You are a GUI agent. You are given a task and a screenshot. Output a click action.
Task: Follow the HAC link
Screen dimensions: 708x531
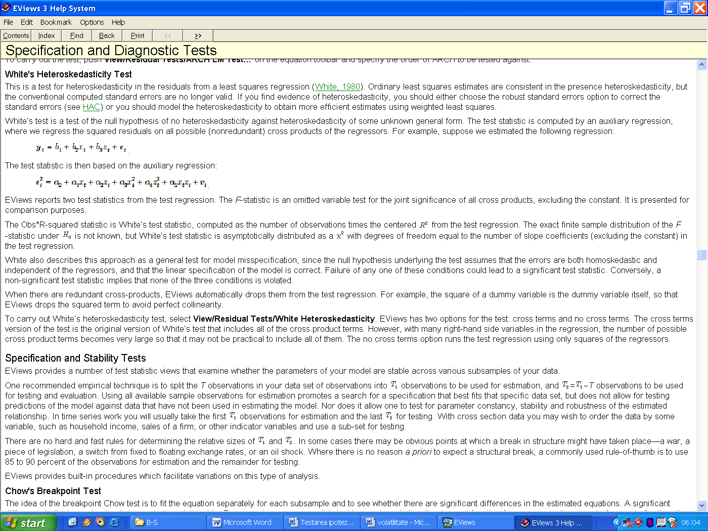pyautogui.click(x=92, y=107)
